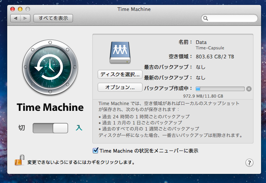Click progress text 972.9 MB/11.80 GB
The image size is (266, 183).
(203, 96)
